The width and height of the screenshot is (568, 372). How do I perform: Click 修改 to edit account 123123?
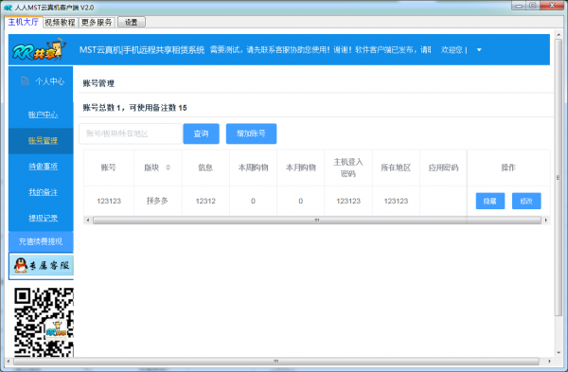(x=526, y=201)
